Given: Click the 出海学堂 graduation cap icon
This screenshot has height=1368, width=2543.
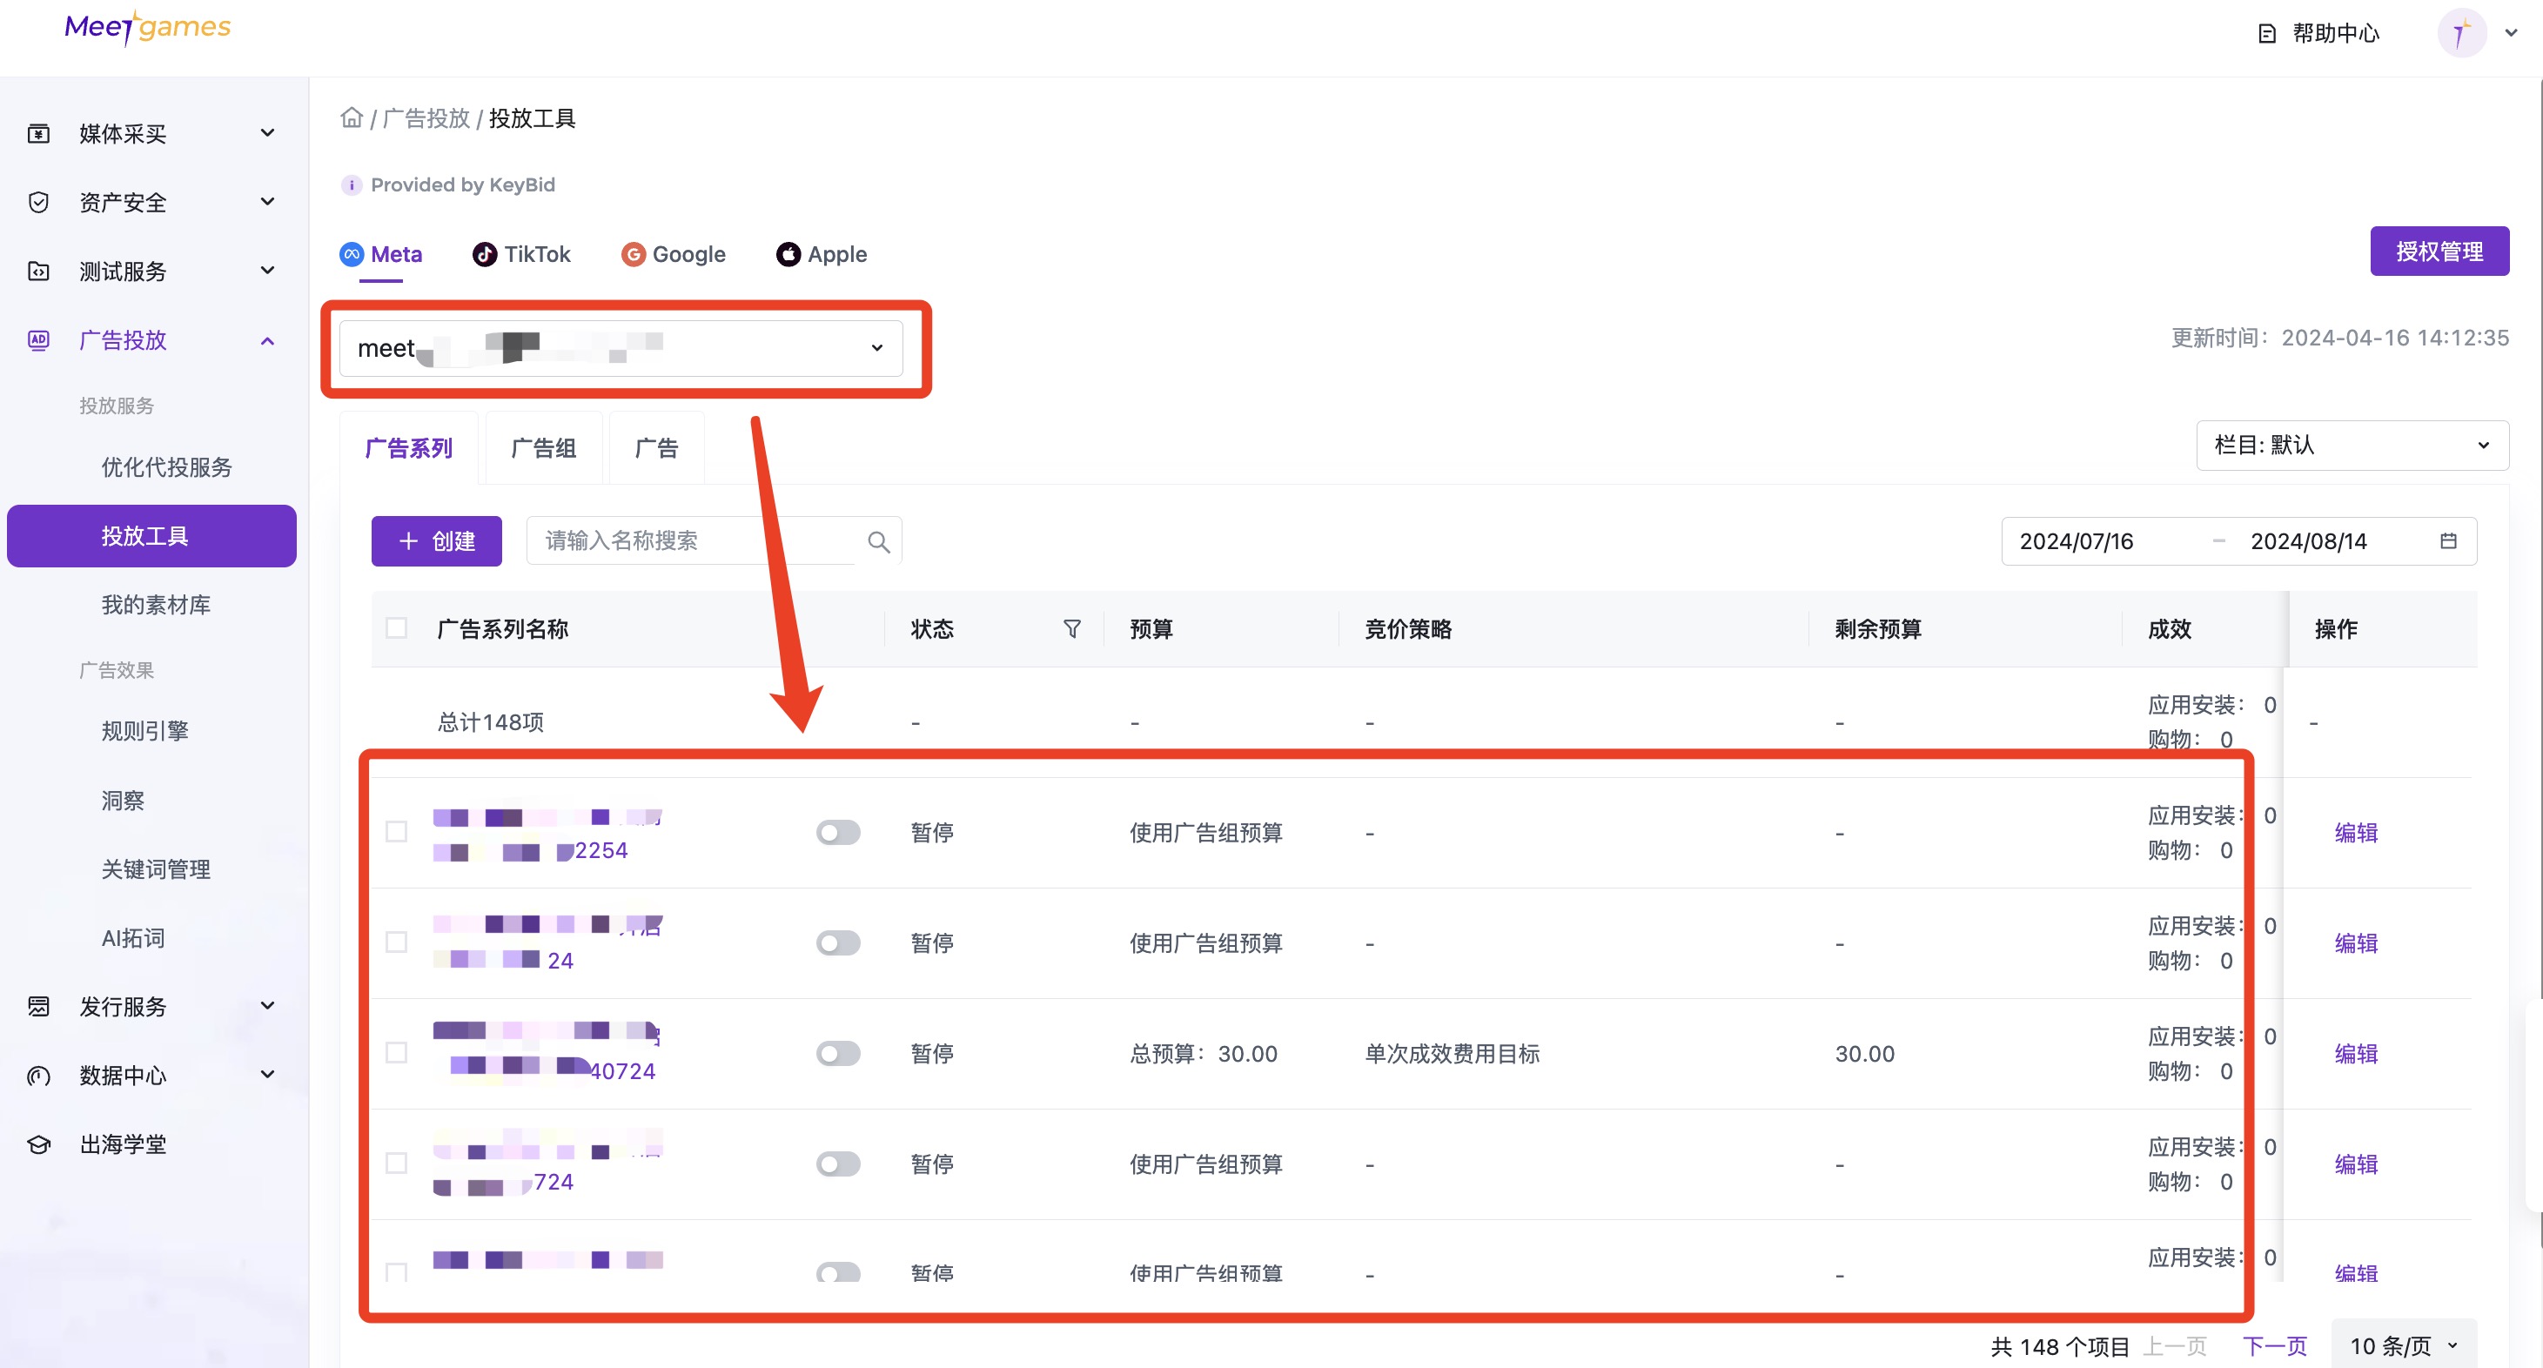Looking at the screenshot, I should [38, 1145].
